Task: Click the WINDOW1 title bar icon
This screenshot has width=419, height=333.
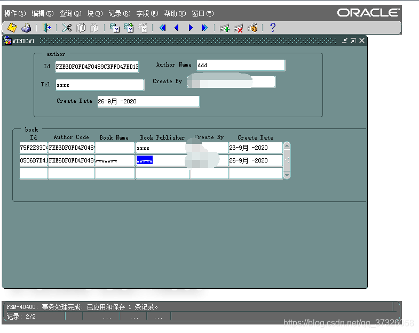Action: coord(8,41)
